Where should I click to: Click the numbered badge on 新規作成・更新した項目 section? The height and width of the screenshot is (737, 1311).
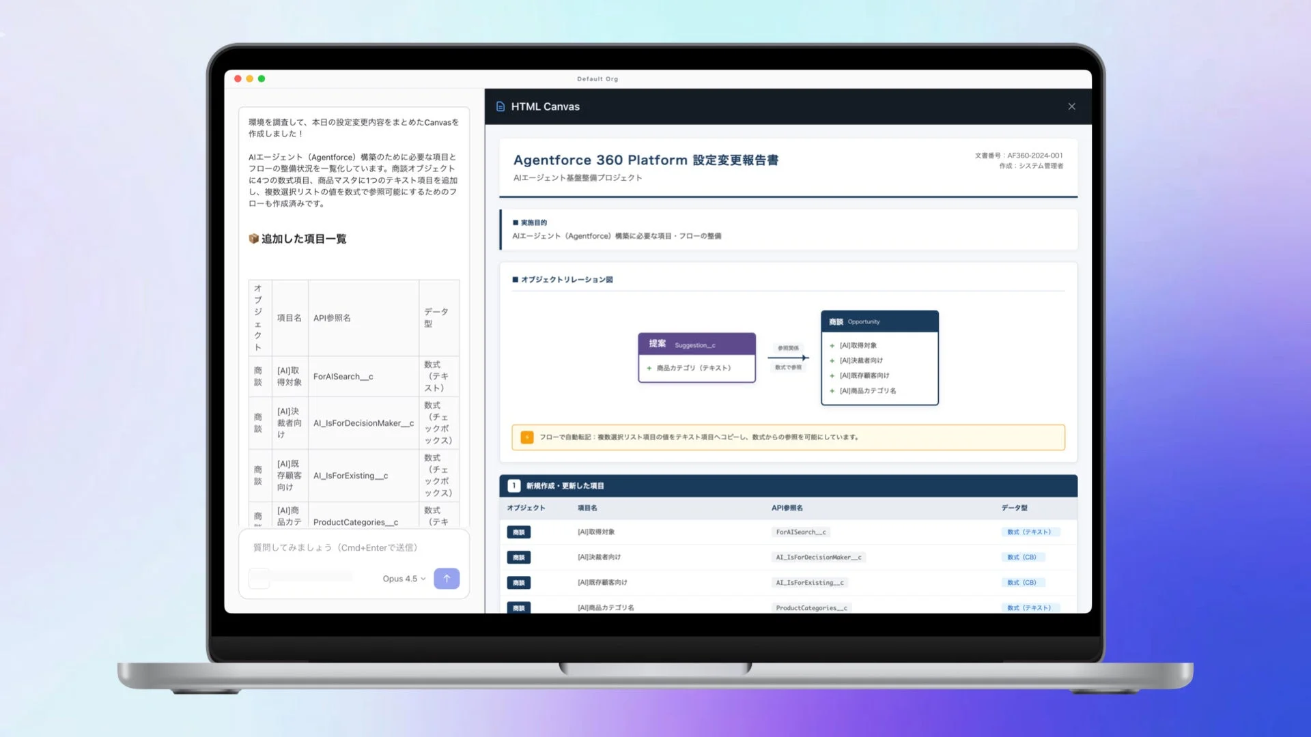(x=513, y=486)
